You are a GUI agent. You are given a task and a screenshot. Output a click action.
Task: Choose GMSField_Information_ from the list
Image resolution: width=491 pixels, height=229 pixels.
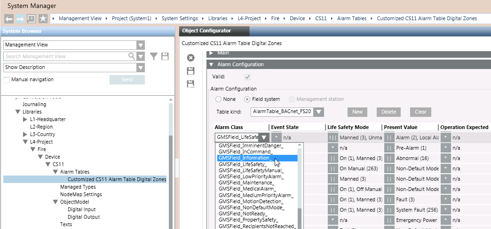(x=245, y=158)
